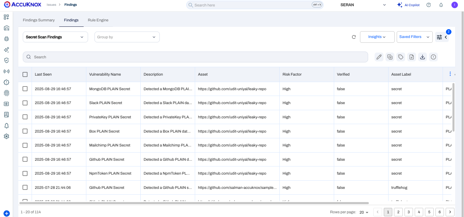Click the settings gear in left sidebar

(6, 136)
